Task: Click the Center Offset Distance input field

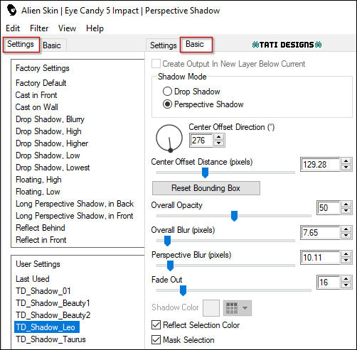Action: pyautogui.click(x=321, y=165)
